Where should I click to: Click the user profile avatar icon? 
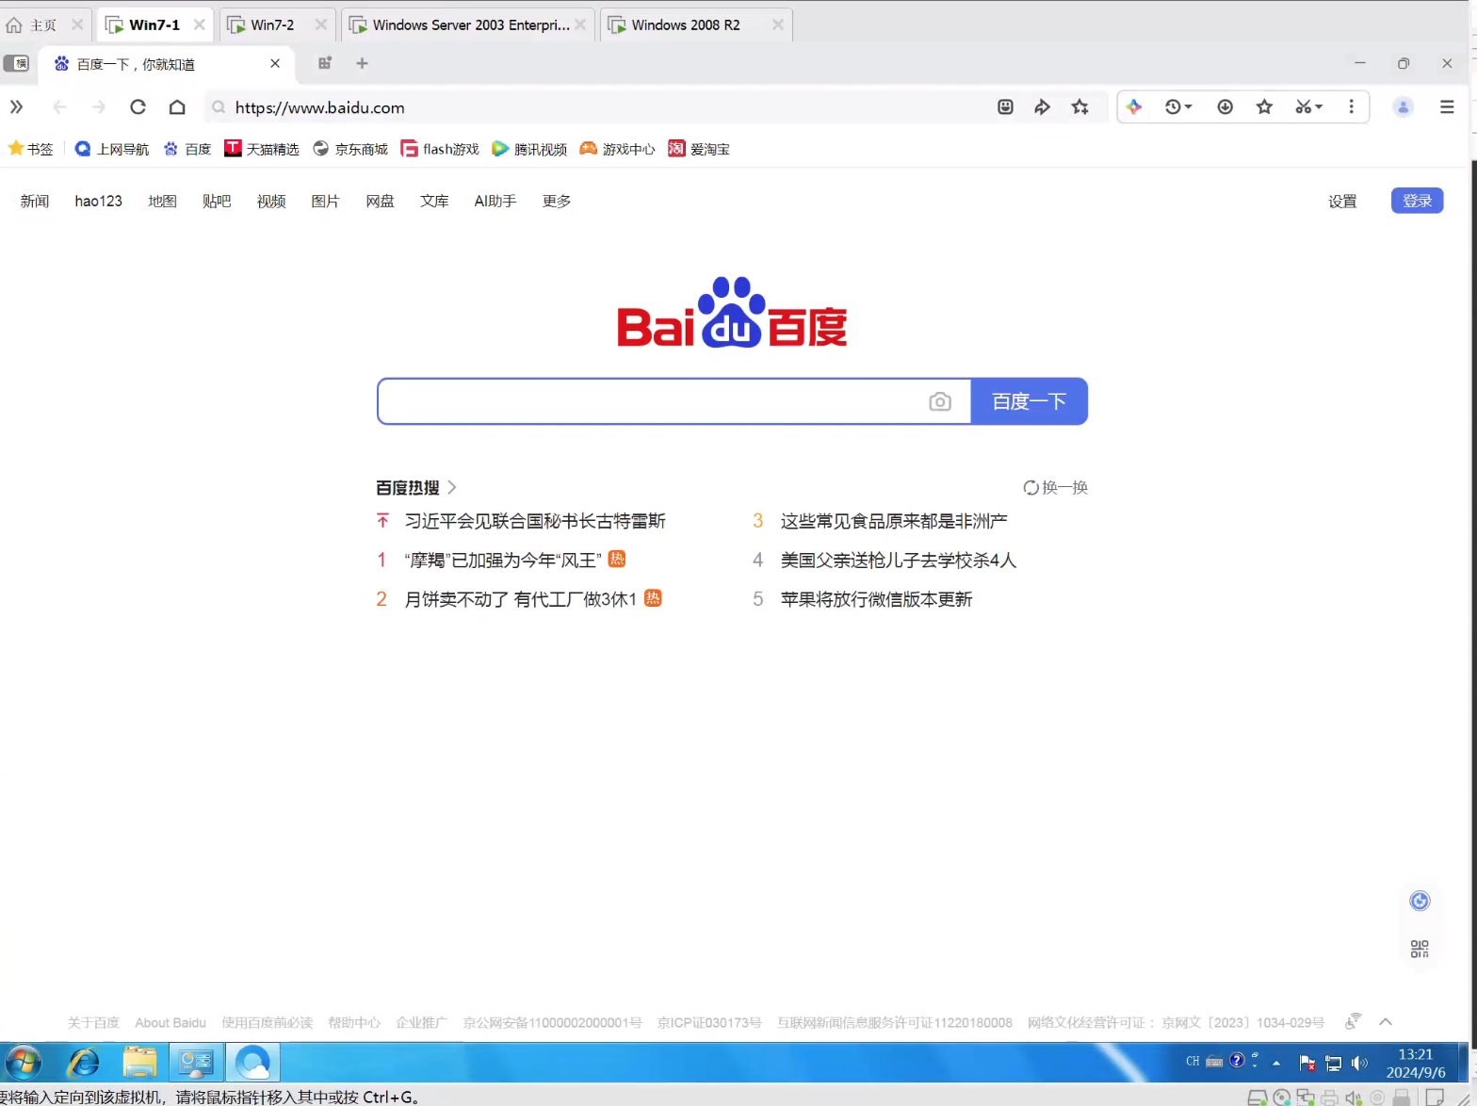point(1403,107)
